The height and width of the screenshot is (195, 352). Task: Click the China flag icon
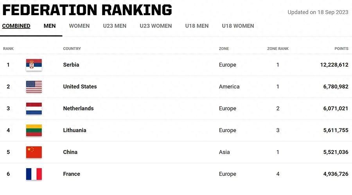(x=34, y=152)
